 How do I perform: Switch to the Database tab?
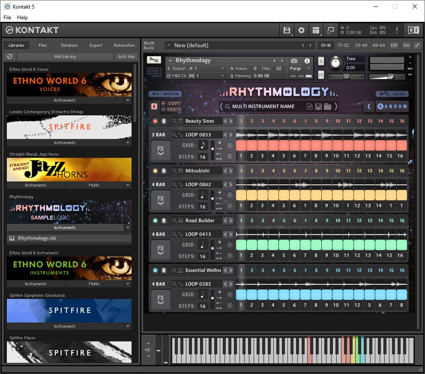[x=69, y=45]
